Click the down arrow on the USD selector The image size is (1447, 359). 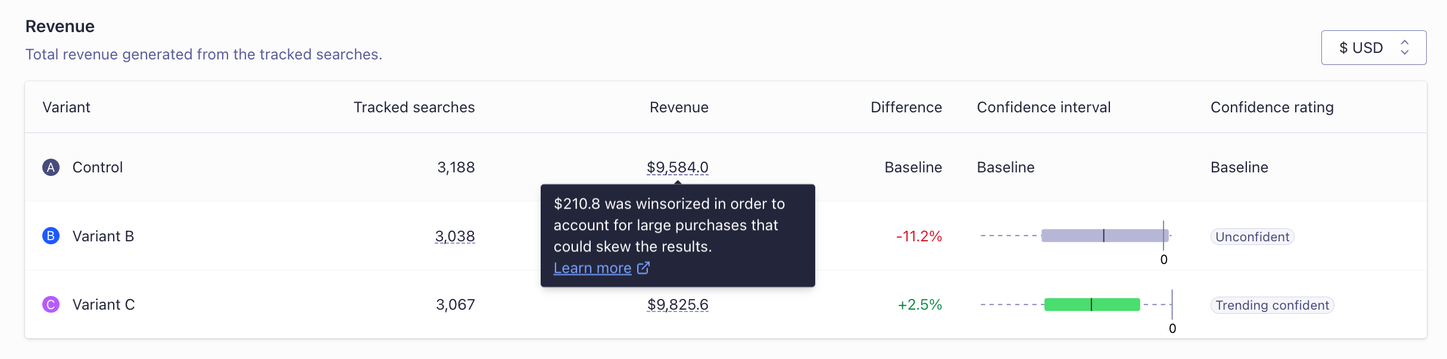[1405, 53]
